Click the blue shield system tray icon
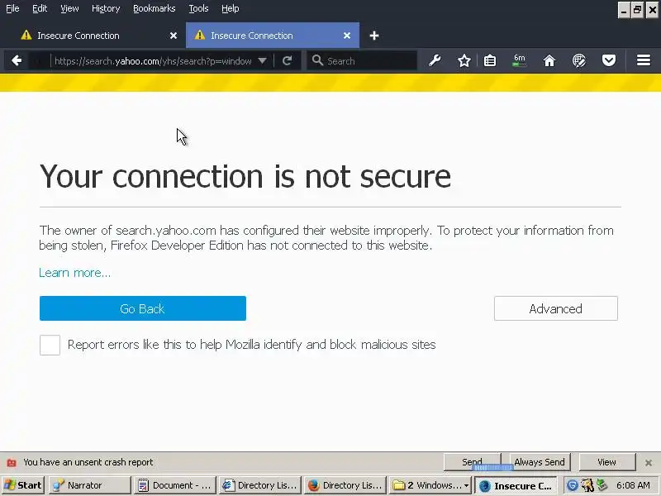661x496 pixels. [x=572, y=485]
